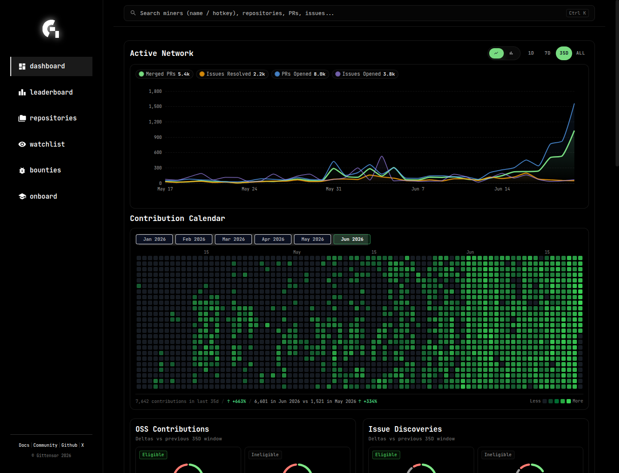Switch chart to bar view
This screenshot has height=473, width=619.
point(511,53)
